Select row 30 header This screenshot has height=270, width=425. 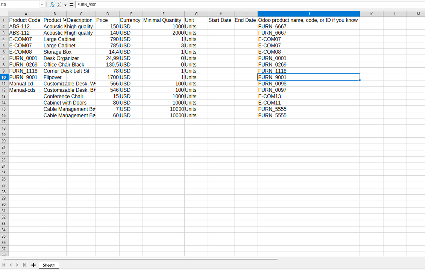tap(4, 205)
